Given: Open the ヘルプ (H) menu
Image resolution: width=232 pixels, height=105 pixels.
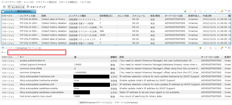Looking at the screenshot, I should tap(85, 2).
